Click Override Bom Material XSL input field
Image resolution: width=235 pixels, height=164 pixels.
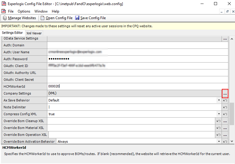point(131,128)
